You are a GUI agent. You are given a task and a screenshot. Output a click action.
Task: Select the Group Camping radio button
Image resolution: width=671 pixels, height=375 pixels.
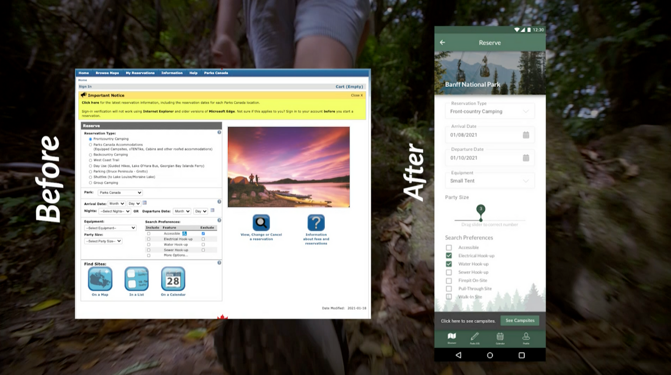pos(90,183)
